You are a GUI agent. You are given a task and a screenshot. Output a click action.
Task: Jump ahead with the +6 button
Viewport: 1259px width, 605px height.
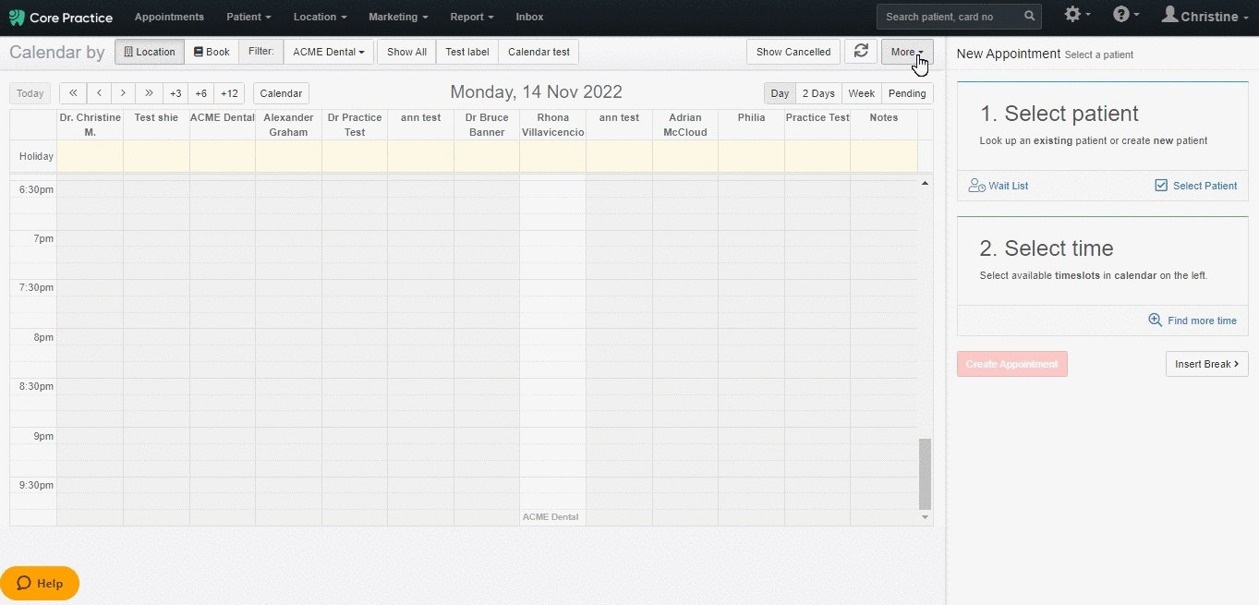tap(201, 93)
